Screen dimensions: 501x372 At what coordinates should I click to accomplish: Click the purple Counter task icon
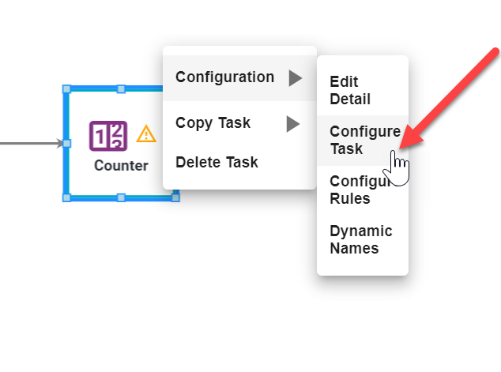(x=108, y=136)
